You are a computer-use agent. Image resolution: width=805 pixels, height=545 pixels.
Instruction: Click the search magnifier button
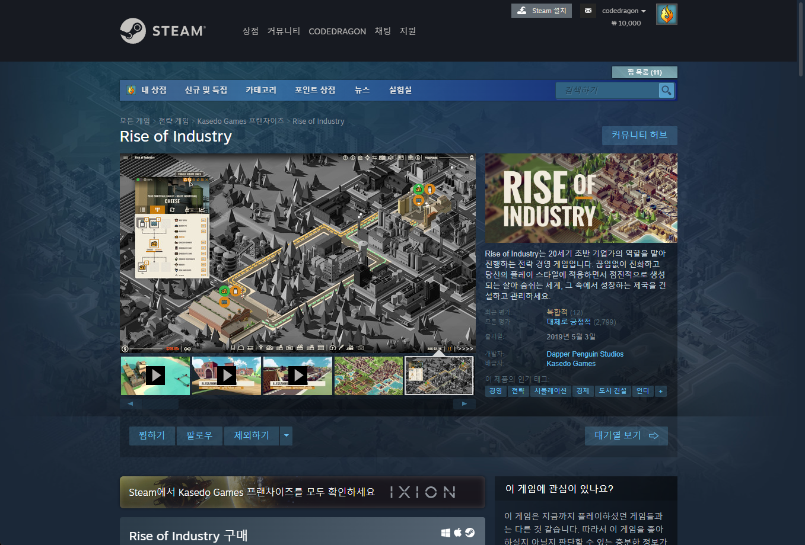pos(666,90)
